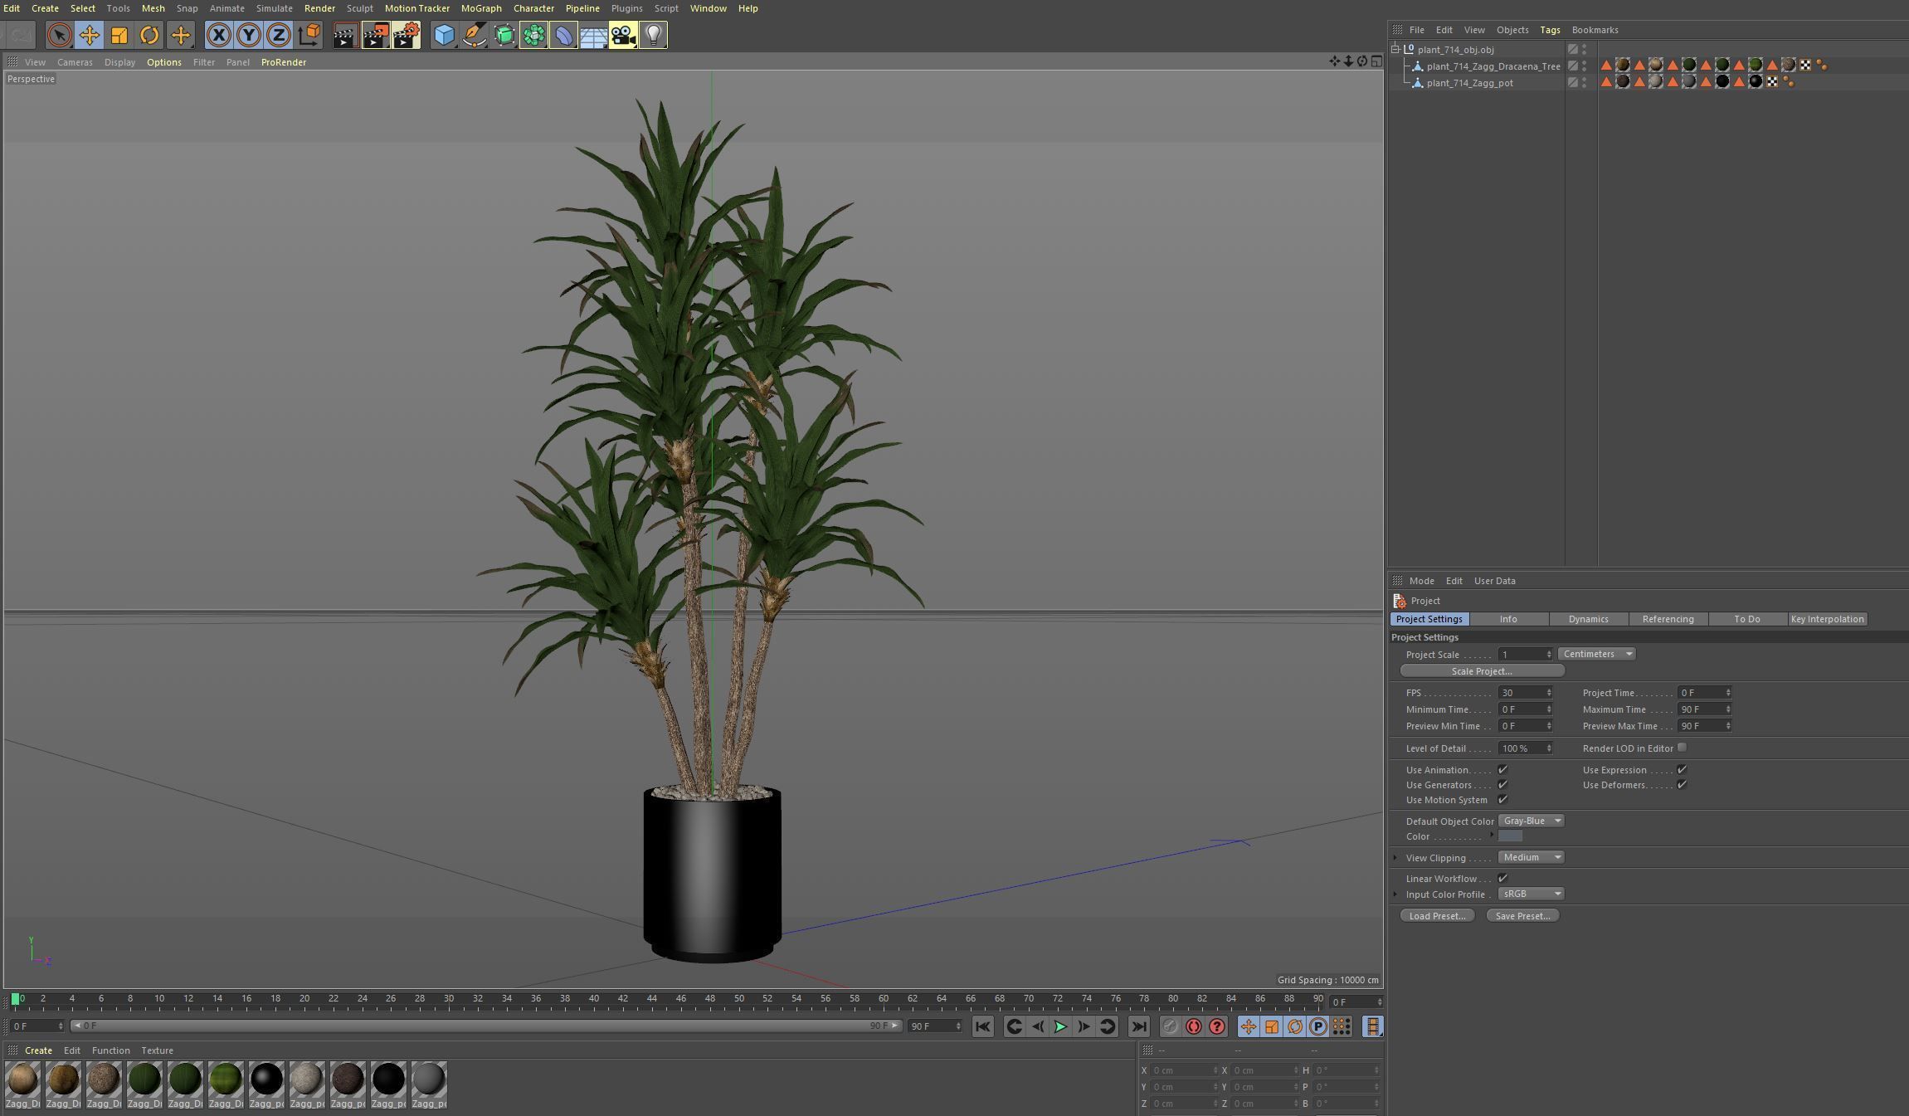Switch to the Dynamics tab
Viewport: 1909px width, 1116px height.
coord(1588,619)
